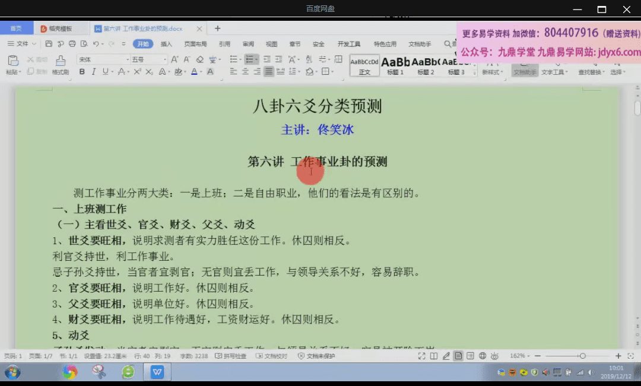Viewport: 641px width, 386px height.
Task: Click the Format Painter (格式刷) icon
Action: click(x=60, y=61)
